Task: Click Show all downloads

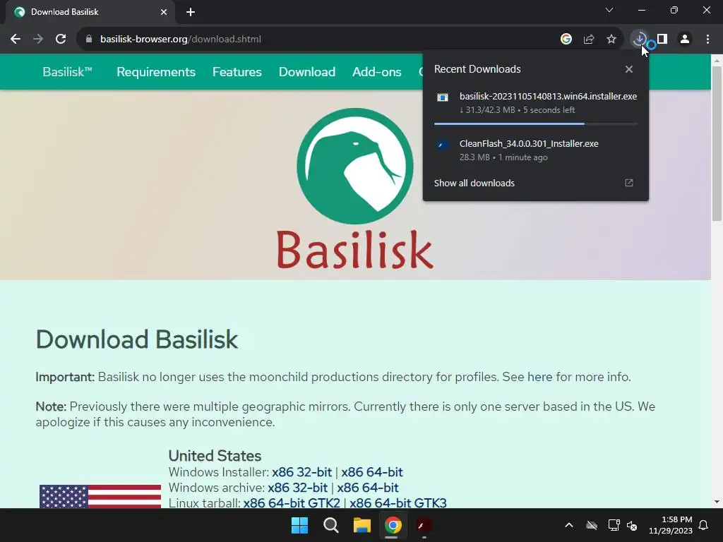Action: click(474, 183)
